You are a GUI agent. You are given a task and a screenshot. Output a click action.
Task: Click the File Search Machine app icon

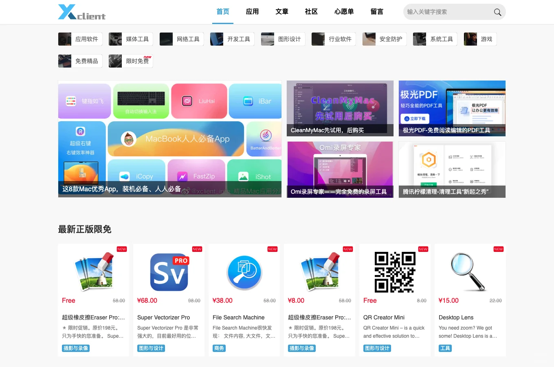244,272
